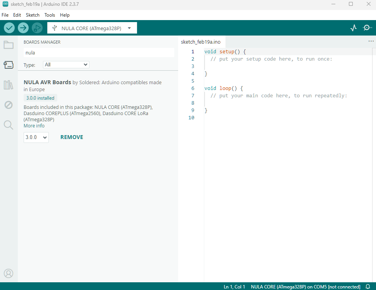
Task: Open the Type filter dropdown
Action: tap(66, 64)
